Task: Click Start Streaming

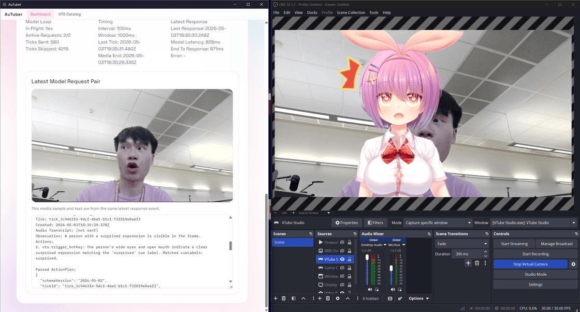Action: pyautogui.click(x=514, y=244)
